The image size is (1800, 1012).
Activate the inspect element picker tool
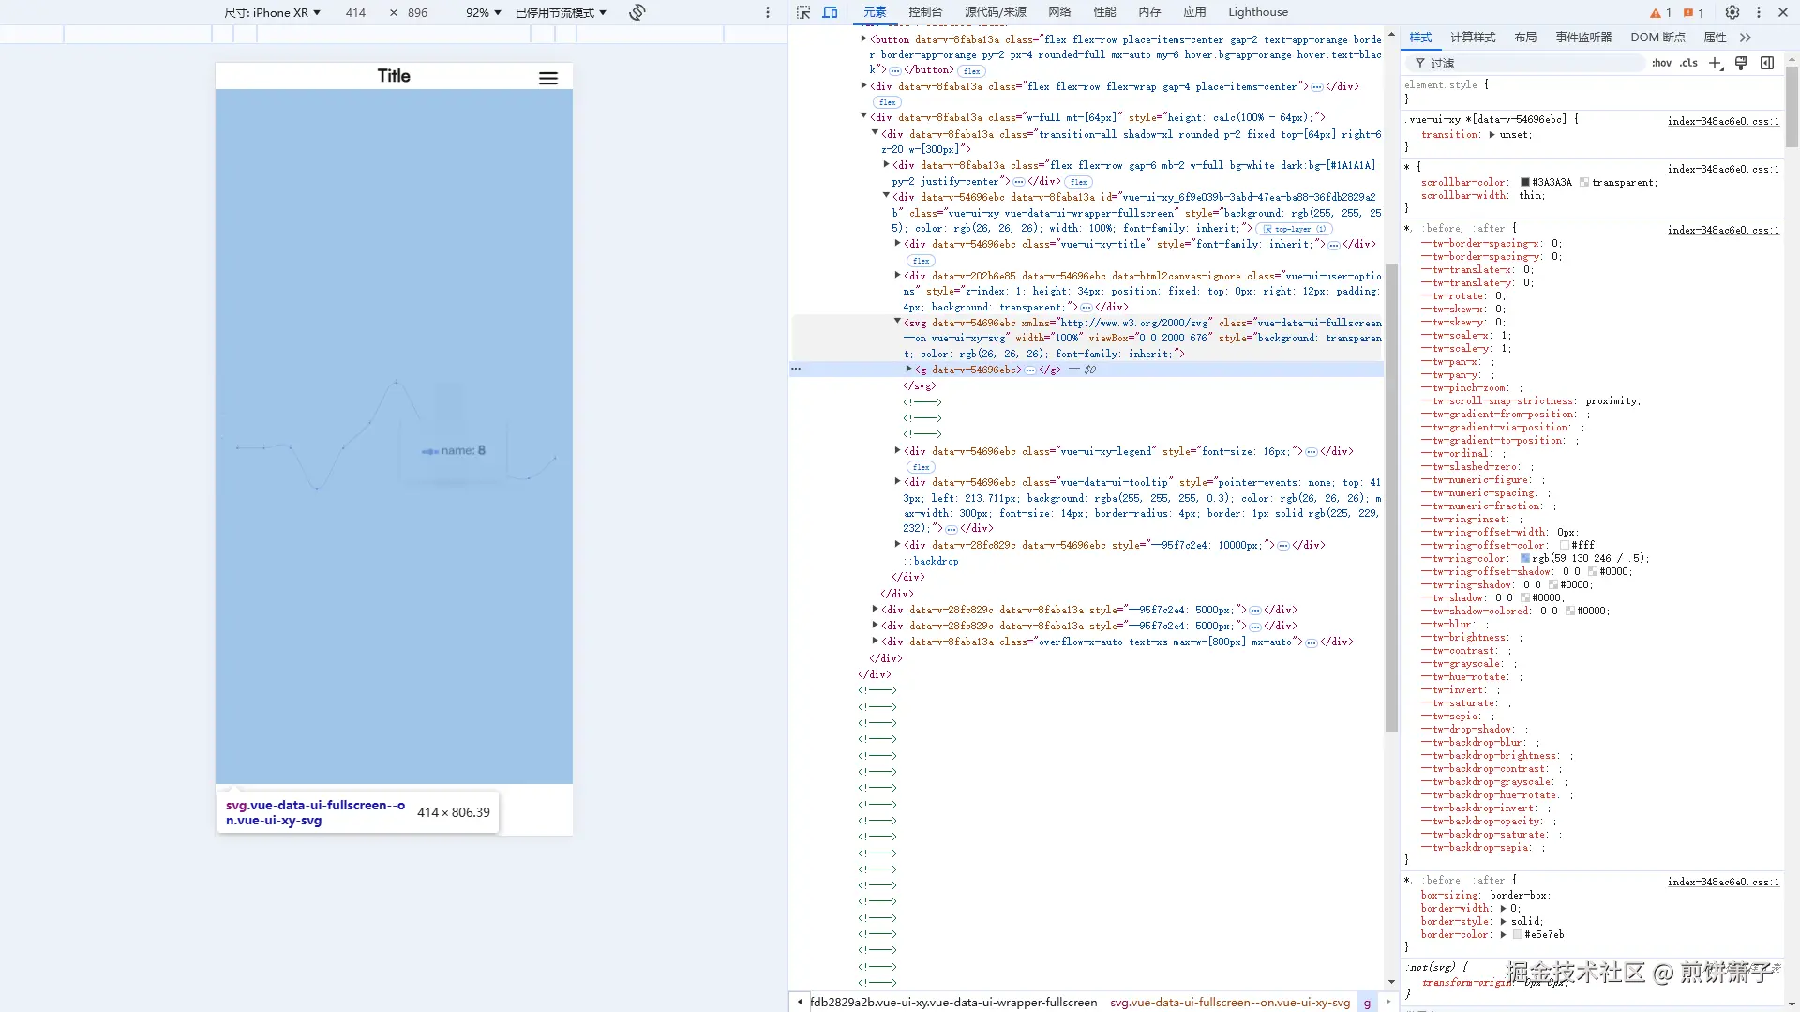click(803, 12)
